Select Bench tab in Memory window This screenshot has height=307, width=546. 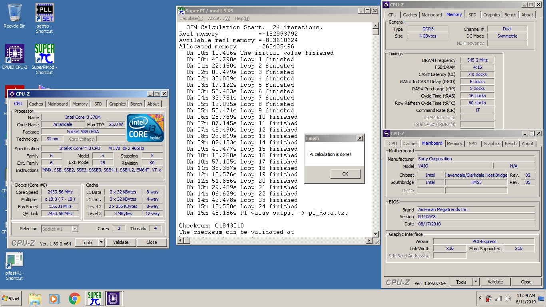pos(510,15)
